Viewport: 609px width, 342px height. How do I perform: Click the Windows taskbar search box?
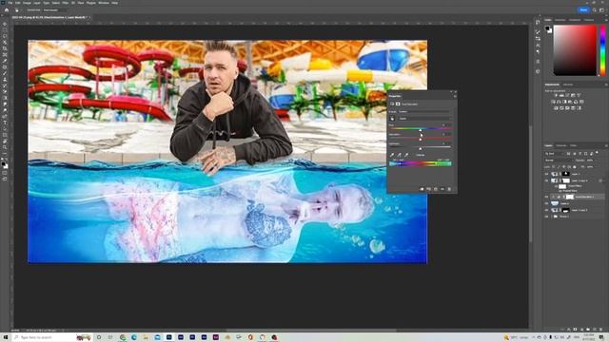click(52, 337)
